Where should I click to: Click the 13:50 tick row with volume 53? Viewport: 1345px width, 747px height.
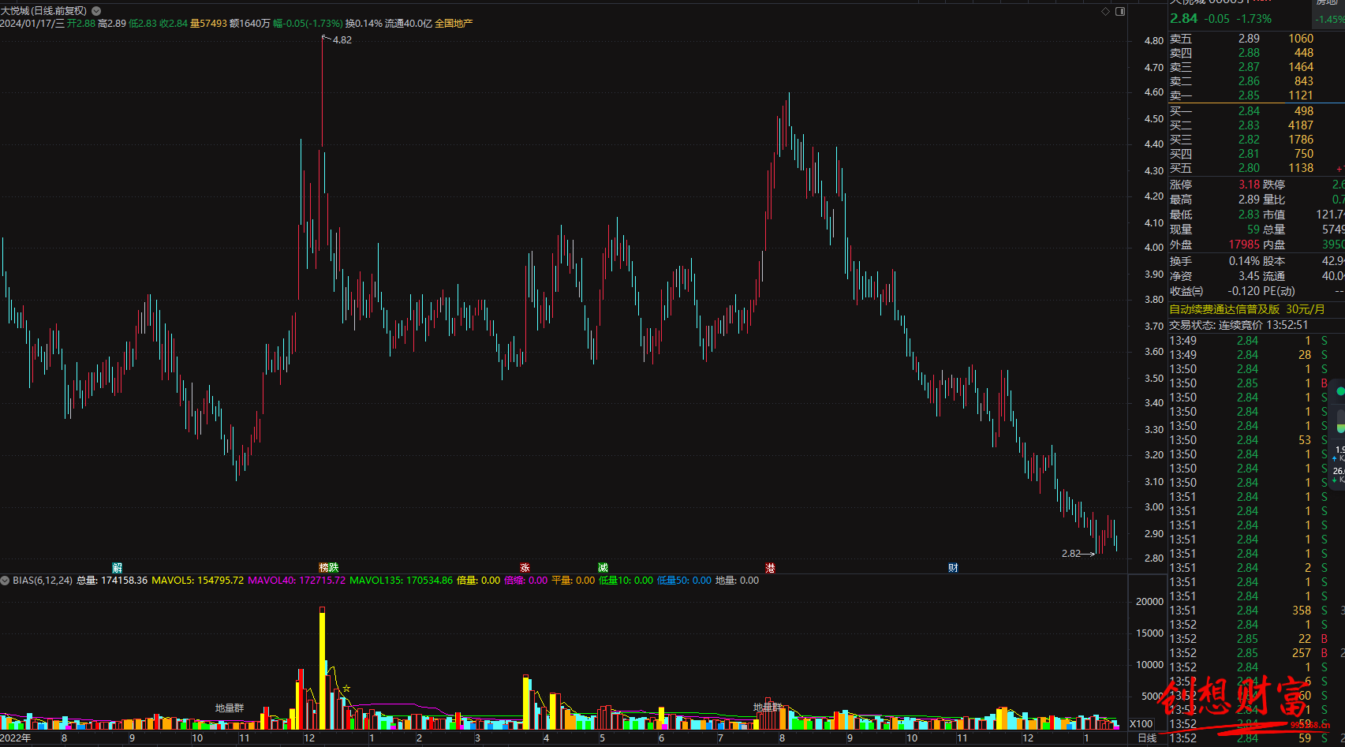coord(1256,440)
